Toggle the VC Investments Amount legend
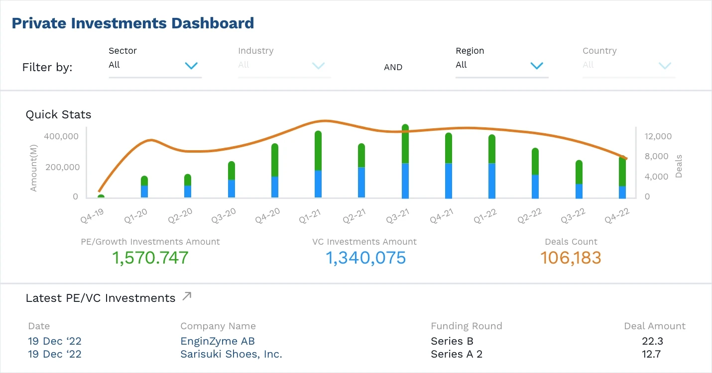This screenshot has width=712, height=373. pos(364,242)
